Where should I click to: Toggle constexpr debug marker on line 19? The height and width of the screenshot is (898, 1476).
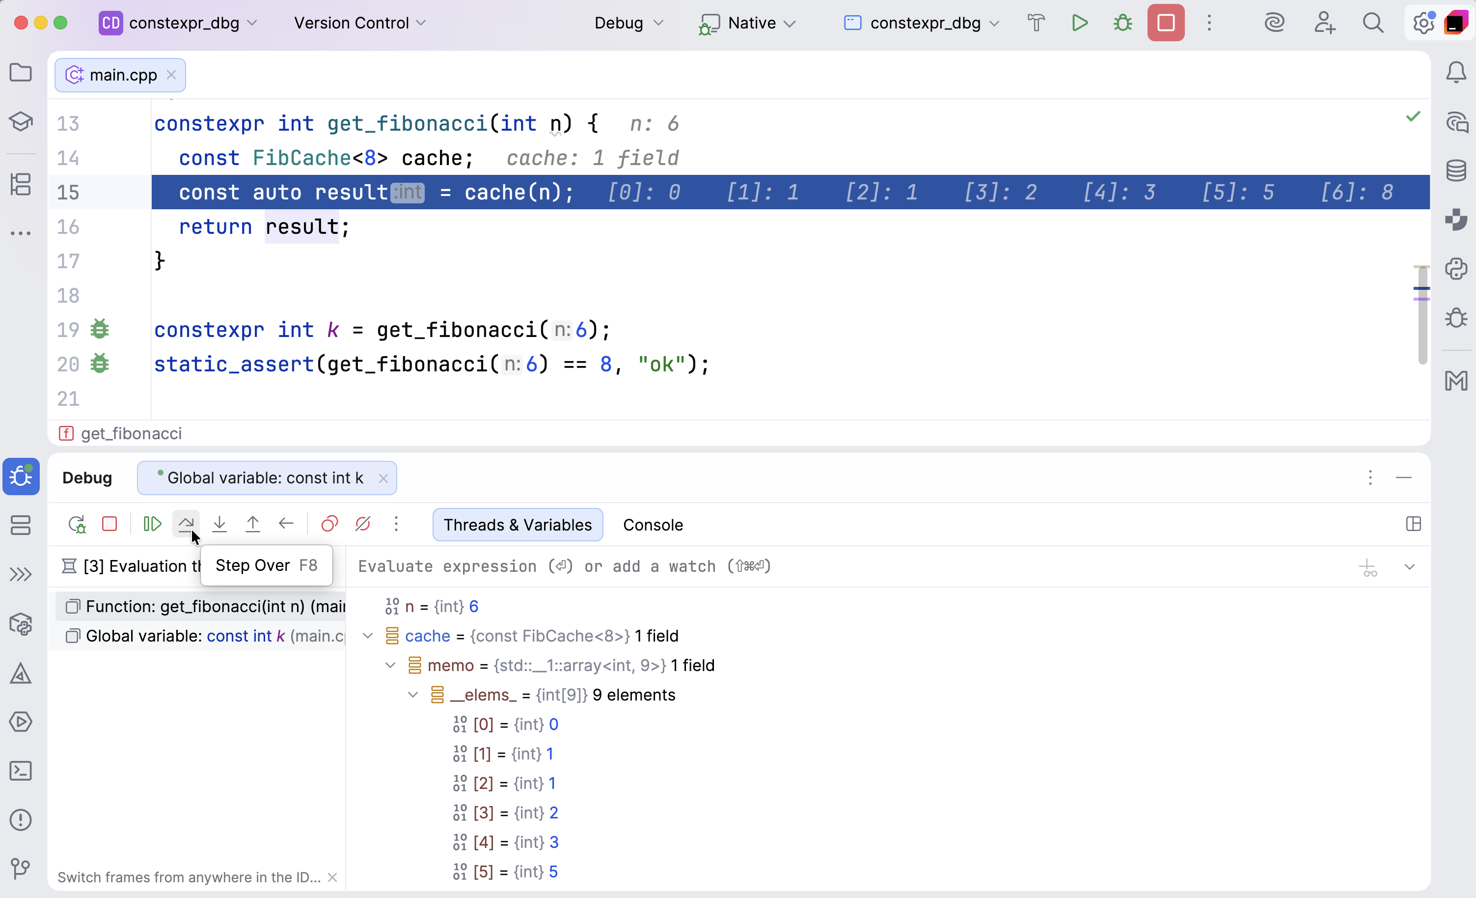pyautogui.click(x=100, y=330)
